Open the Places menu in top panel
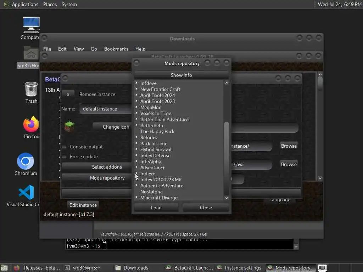This screenshot has height=272, width=363. 50,4
